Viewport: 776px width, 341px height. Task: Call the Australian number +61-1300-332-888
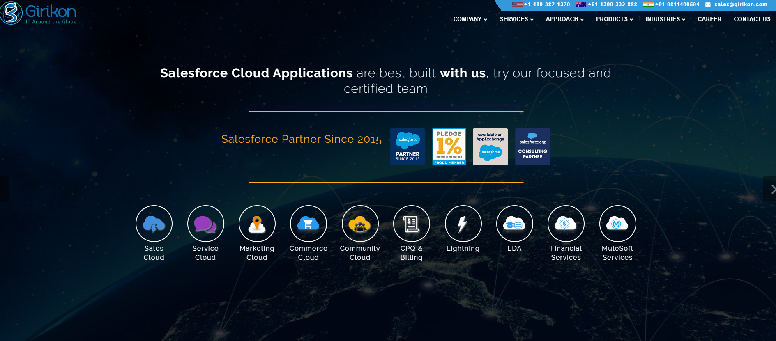coord(613,5)
